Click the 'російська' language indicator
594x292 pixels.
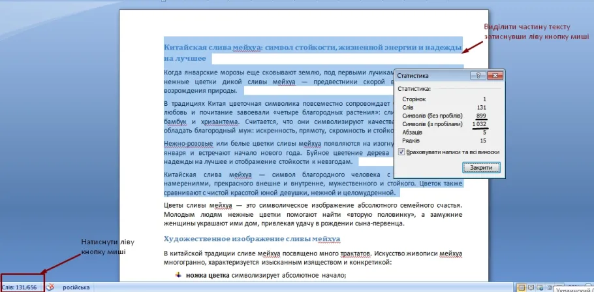[x=76, y=287]
